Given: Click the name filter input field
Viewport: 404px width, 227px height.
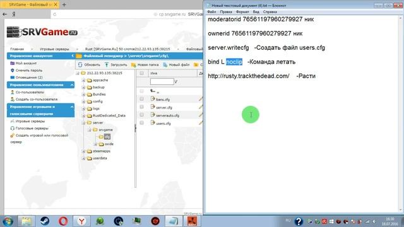Looking at the screenshot, I should click(x=162, y=82).
